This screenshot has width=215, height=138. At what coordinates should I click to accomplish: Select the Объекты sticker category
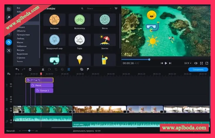pyautogui.click(x=21, y=31)
